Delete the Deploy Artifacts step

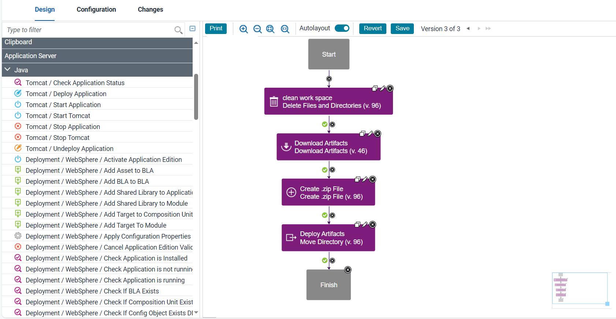point(372,224)
